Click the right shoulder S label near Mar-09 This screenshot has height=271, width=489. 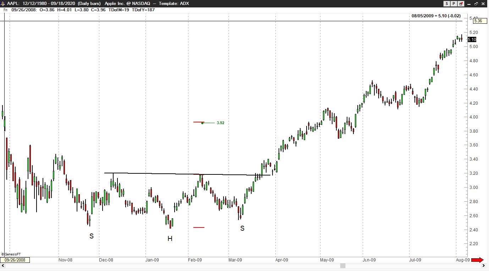242,228
